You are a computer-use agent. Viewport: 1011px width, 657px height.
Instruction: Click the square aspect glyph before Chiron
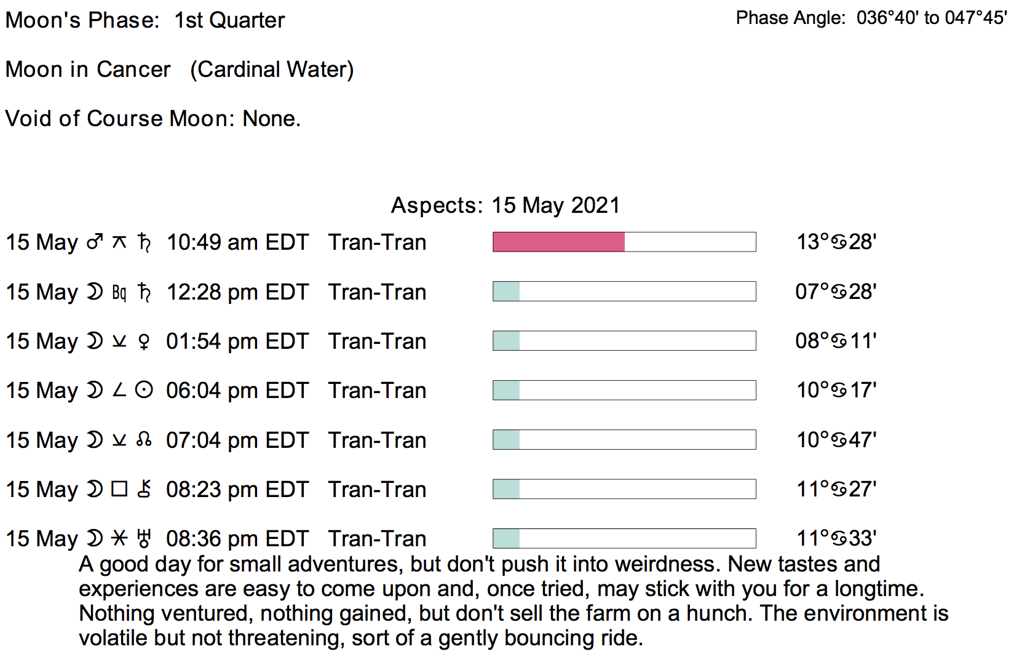point(119,489)
